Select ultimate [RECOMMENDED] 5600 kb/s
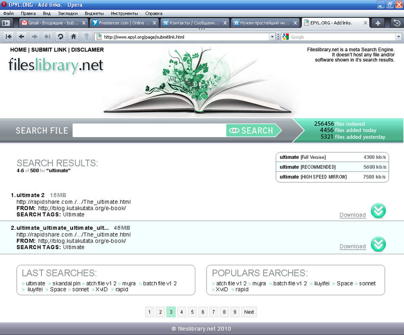The height and width of the screenshot is (335, 404). tap(332, 167)
